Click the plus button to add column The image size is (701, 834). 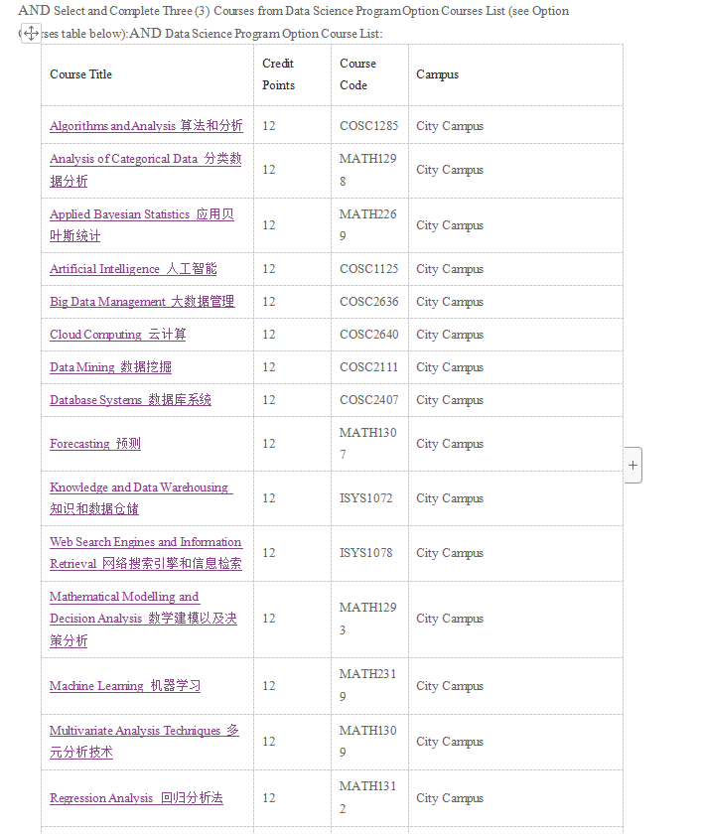pos(632,466)
